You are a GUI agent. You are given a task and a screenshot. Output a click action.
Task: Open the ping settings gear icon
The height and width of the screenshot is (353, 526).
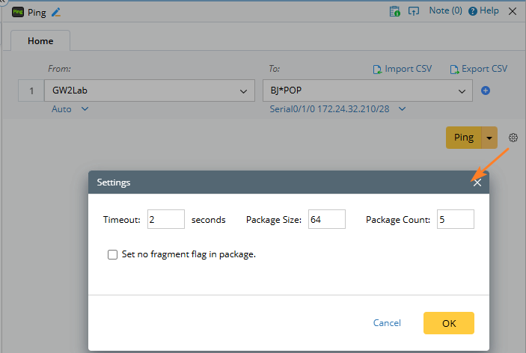click(513, 138)
